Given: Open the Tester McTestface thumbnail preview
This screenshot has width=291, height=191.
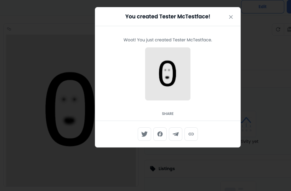Looking at the screenshot, I should (168, 74).
